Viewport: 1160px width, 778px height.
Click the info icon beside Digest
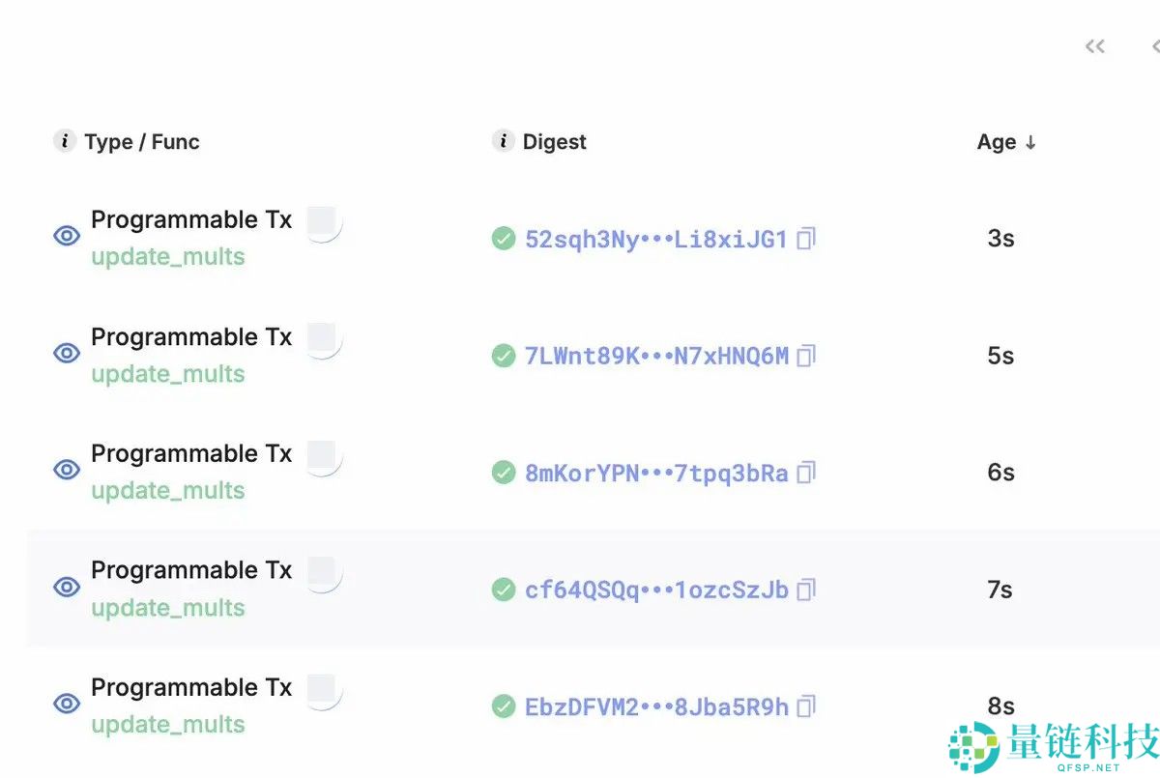tap(503, 141)
